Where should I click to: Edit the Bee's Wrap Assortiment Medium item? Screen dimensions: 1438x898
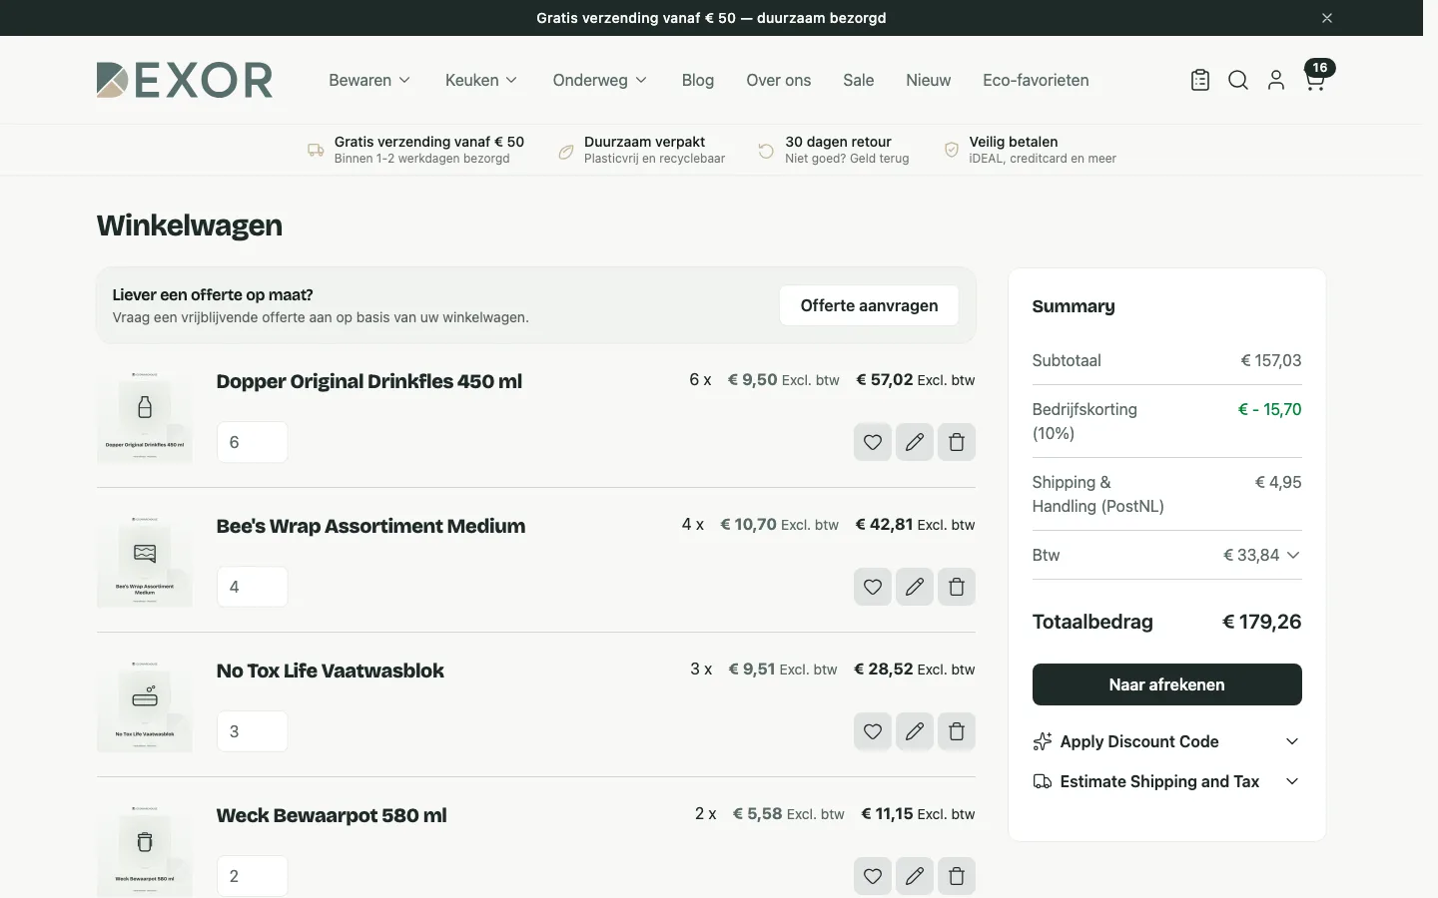point(915,587)
